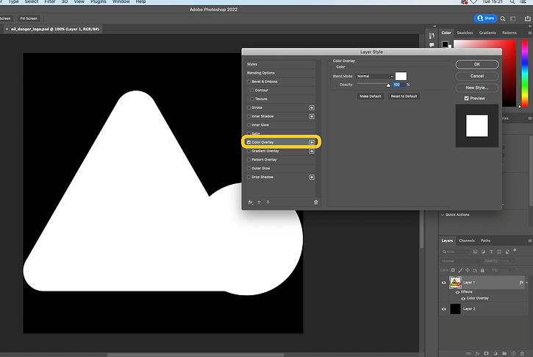Open the Layers panel menu icon
The width and height of the screenshot is (533, 357).
(529, 241)
